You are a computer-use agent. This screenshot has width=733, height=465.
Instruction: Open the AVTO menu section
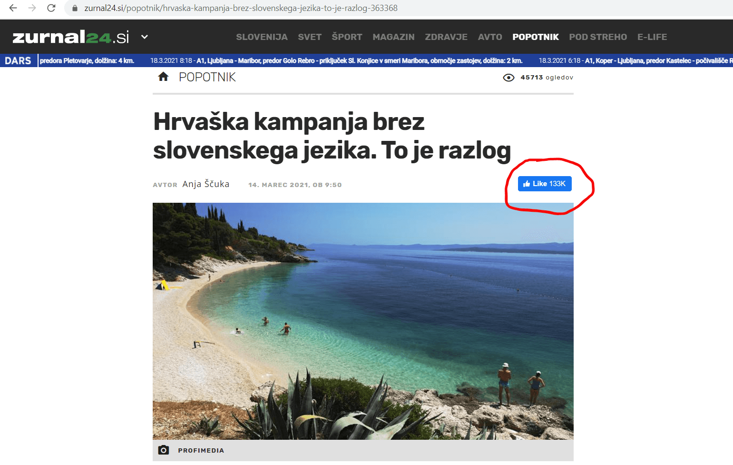pos(490,37)
